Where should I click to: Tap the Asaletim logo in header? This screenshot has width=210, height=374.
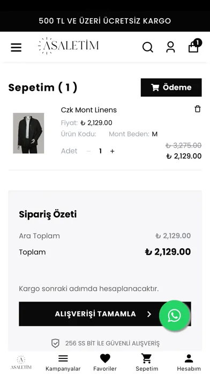(x=68, y=46)
